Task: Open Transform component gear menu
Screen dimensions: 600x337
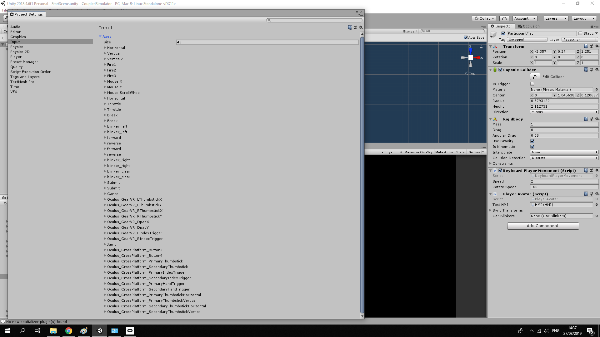Action: coord(597,46)
